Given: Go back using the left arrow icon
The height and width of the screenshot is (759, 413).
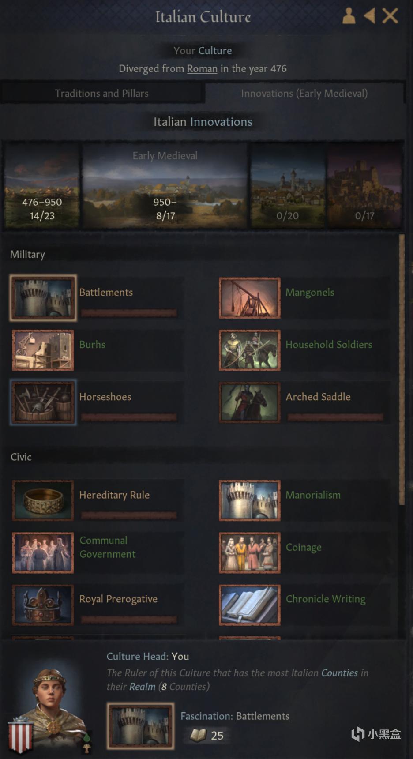Looking at the screenshot, I should [x=369, y=16].
